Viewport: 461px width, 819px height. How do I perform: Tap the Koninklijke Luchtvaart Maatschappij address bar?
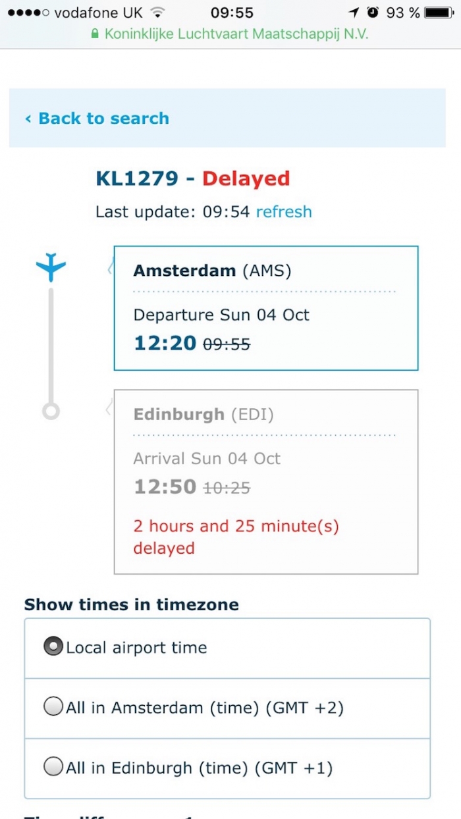tap(230, 34)
